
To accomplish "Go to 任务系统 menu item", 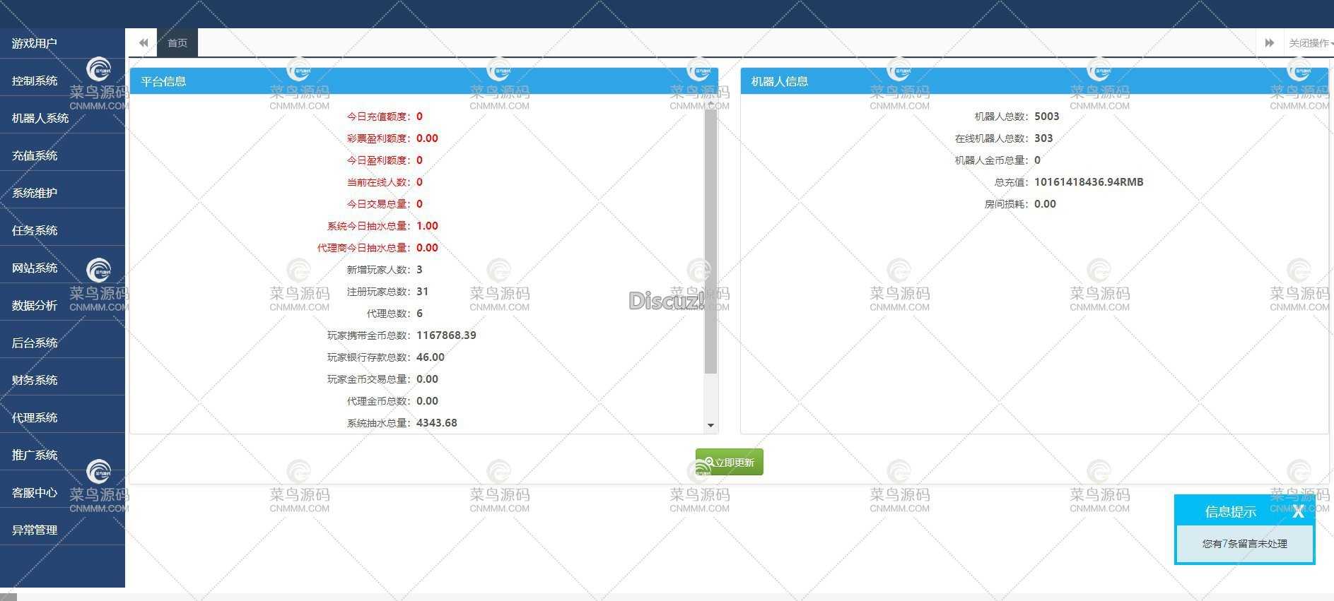I will pos(35,231).
